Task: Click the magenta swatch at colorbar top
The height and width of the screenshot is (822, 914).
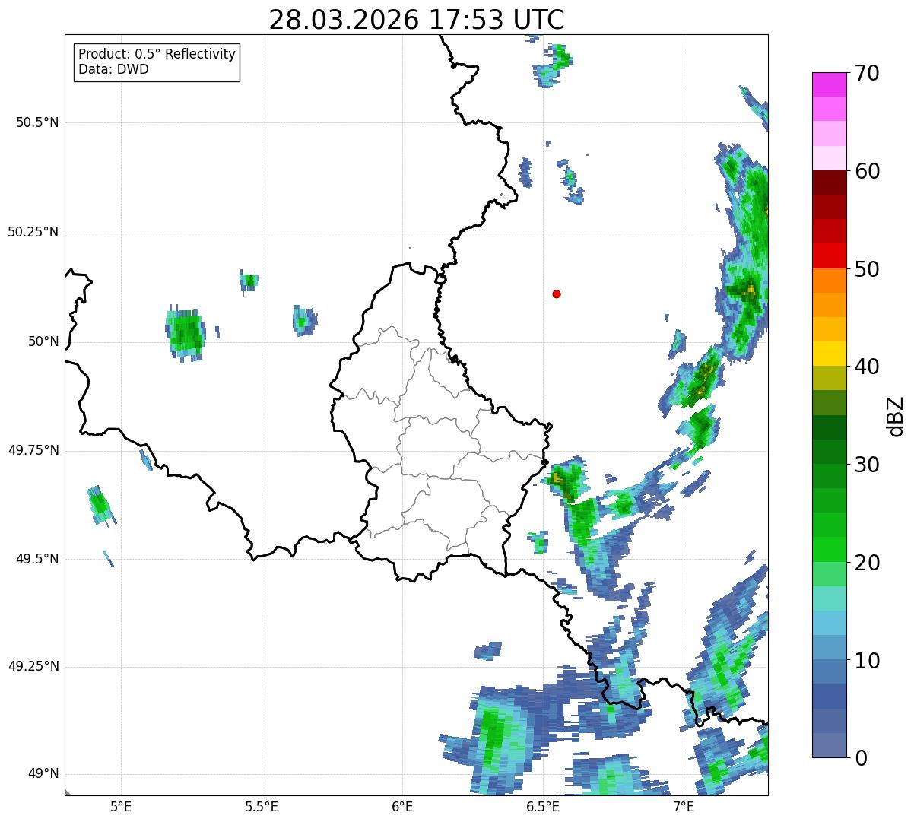Action: click(x=829, y=84)
